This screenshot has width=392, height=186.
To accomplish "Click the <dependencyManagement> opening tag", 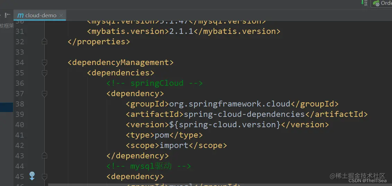I will click(121, 62).
